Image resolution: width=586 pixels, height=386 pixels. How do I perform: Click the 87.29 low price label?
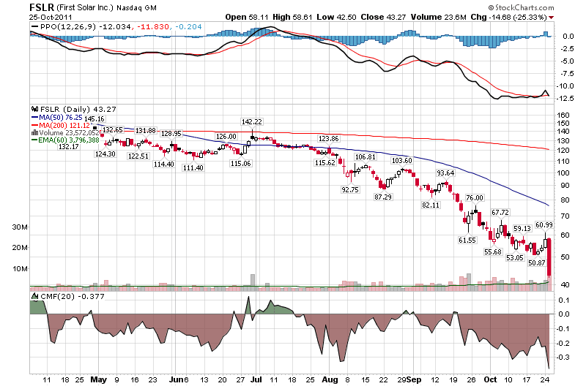click(x=382, y=197)
